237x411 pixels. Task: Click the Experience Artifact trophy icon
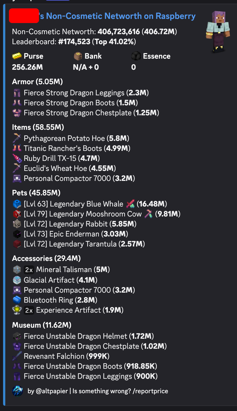click(x=17, y=310)
